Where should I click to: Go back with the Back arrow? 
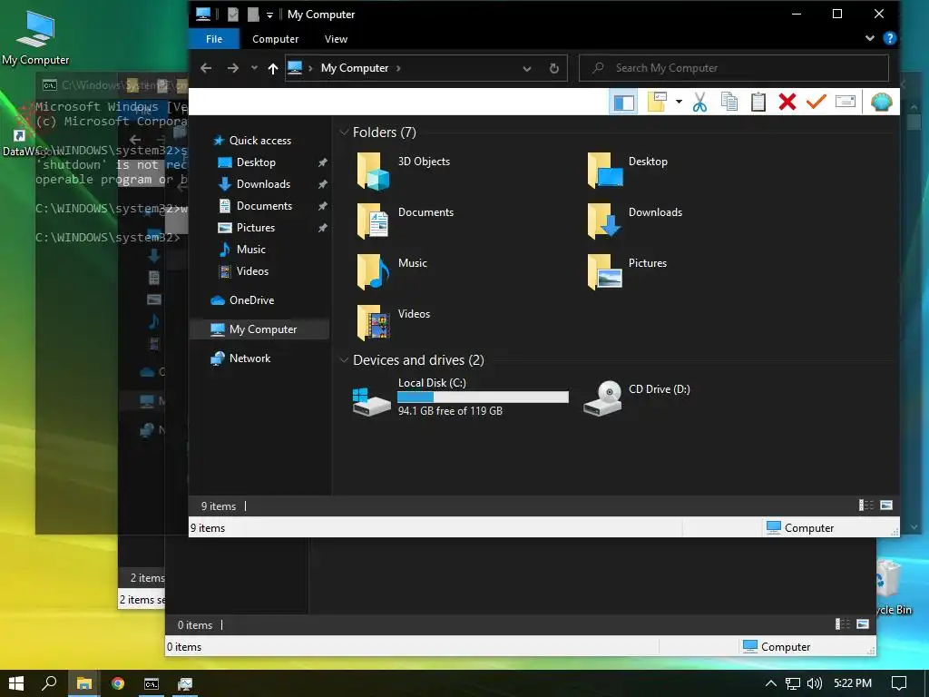(206, 68)
